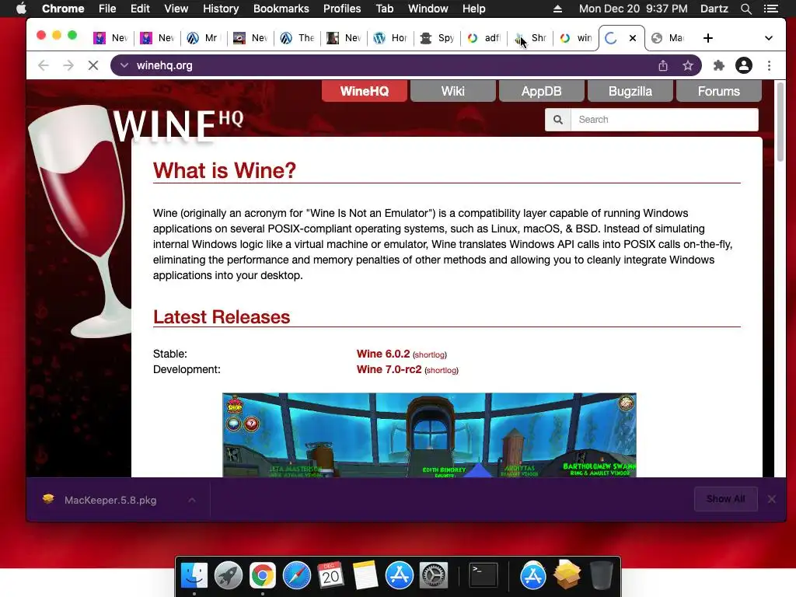Open the shortlog link for Wine 6.0.2
Image resolution: width=796 pixels, height=597 pixels.
pos(429,354)
